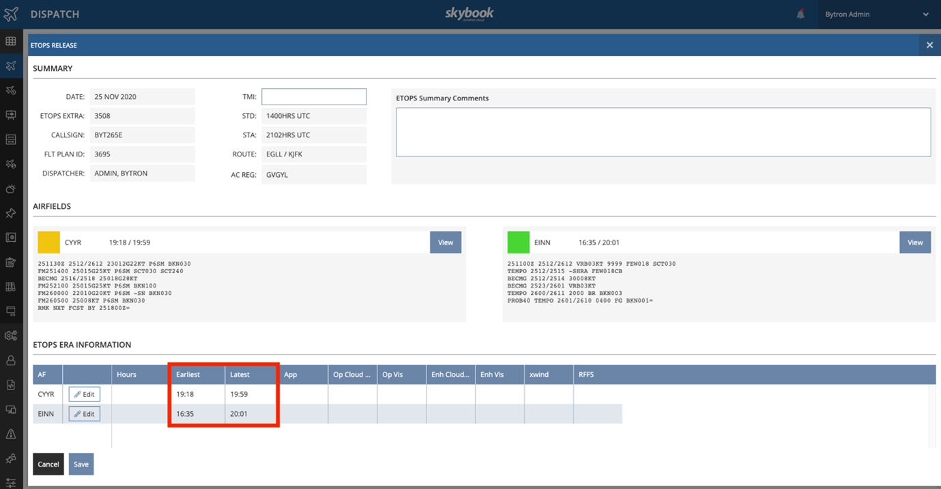Click the Op Cloud column header

(352, 374)
